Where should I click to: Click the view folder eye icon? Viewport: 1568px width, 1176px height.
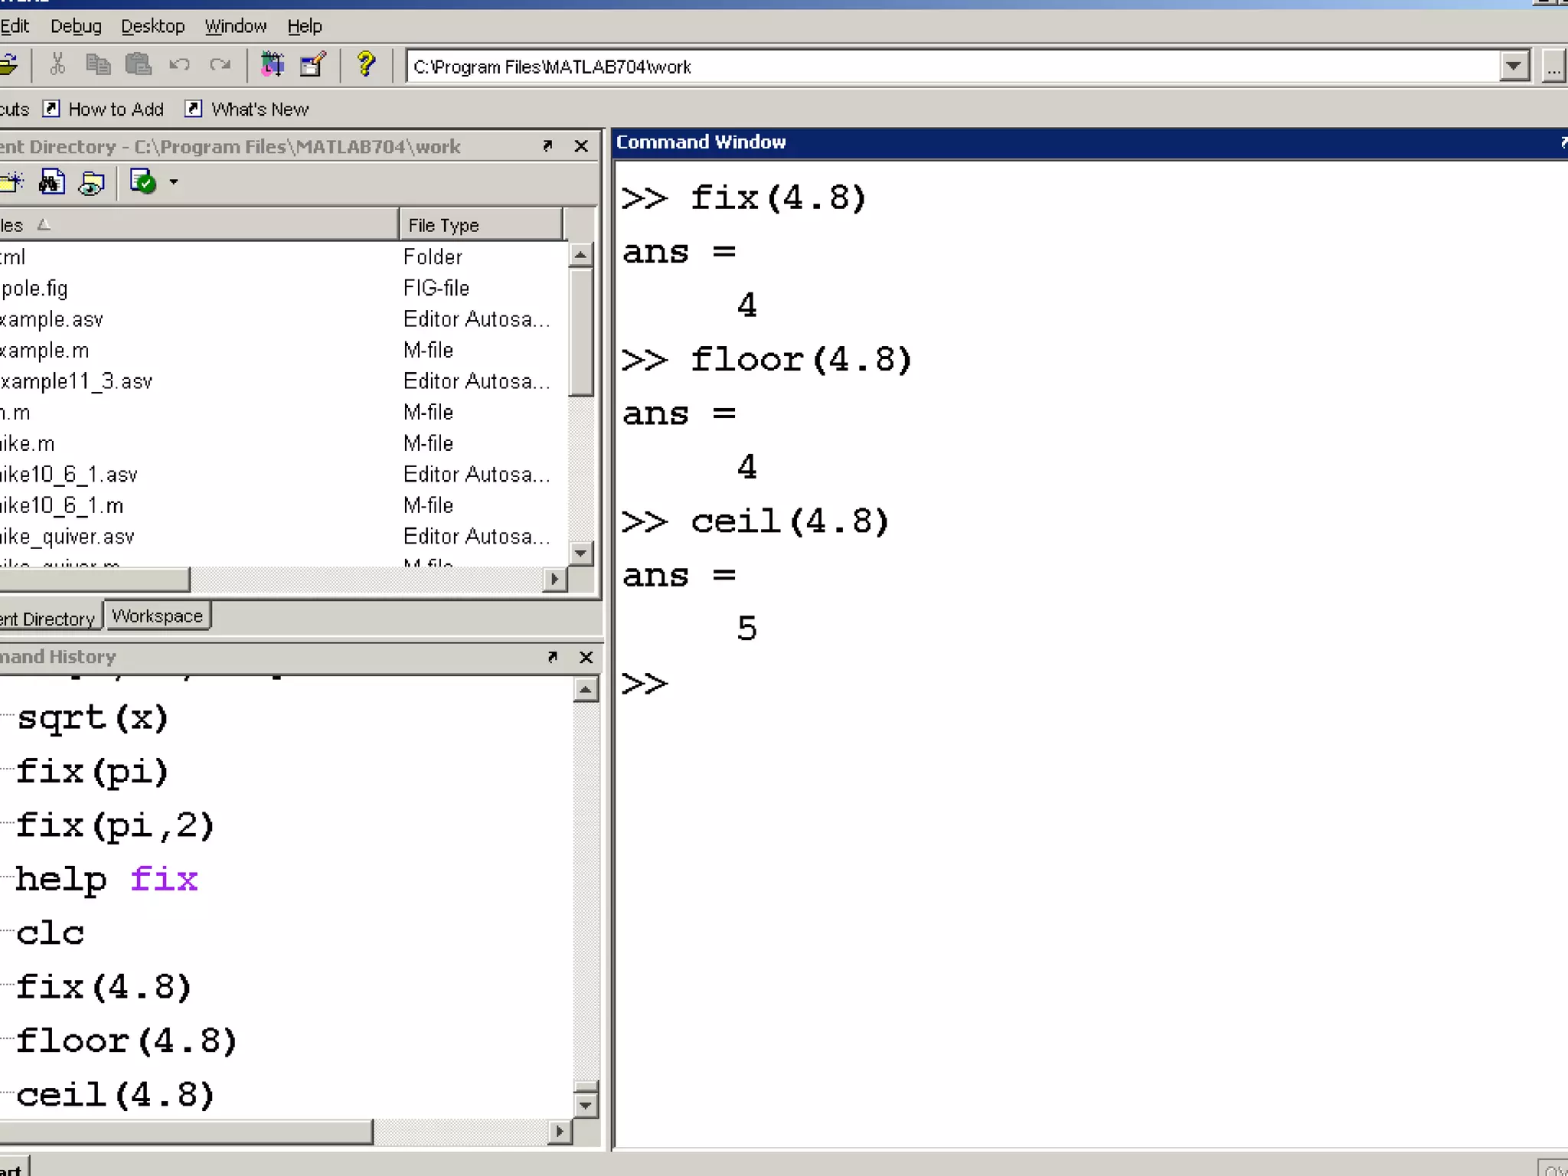pos(92,182)
